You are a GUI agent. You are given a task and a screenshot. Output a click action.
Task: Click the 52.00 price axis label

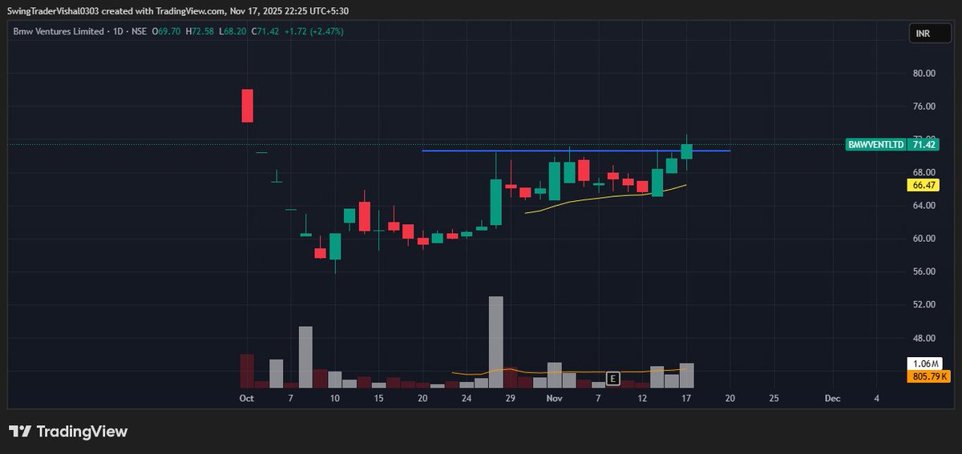click(924, 304)
